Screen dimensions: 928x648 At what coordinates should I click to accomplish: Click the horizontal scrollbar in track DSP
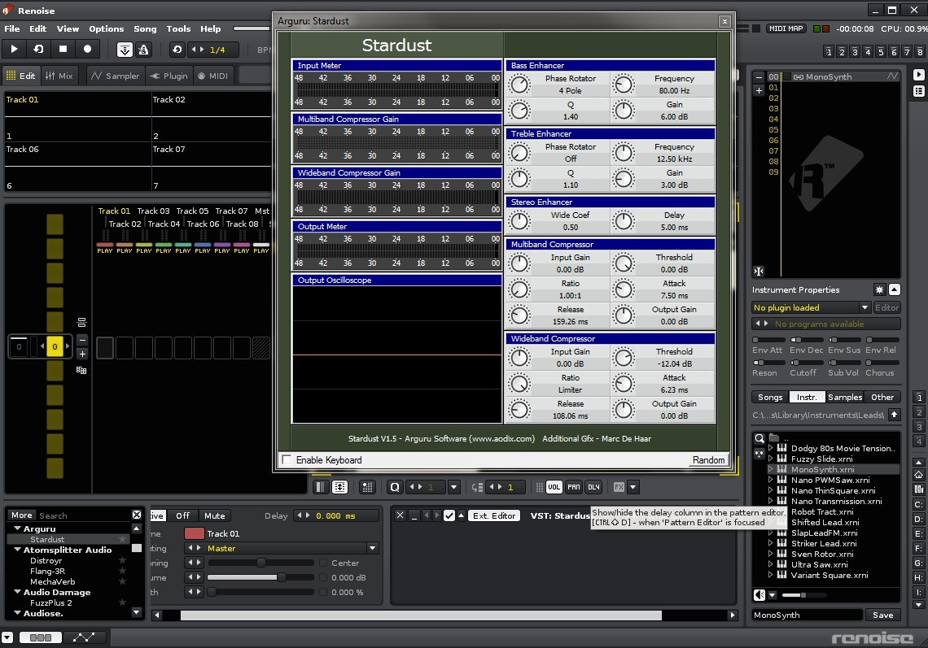coord(421,615)
